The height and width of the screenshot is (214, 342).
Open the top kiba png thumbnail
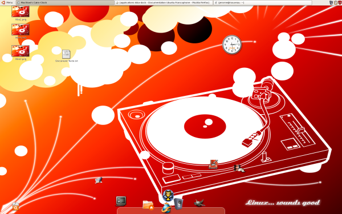click(21, 11)
